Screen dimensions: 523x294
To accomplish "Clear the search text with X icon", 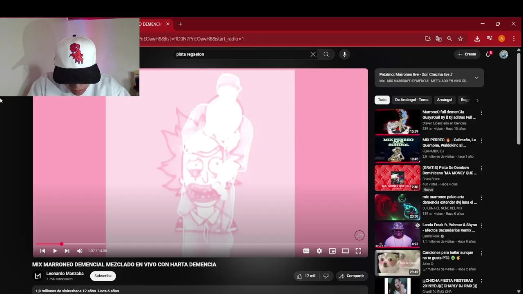I will point(313,54).
